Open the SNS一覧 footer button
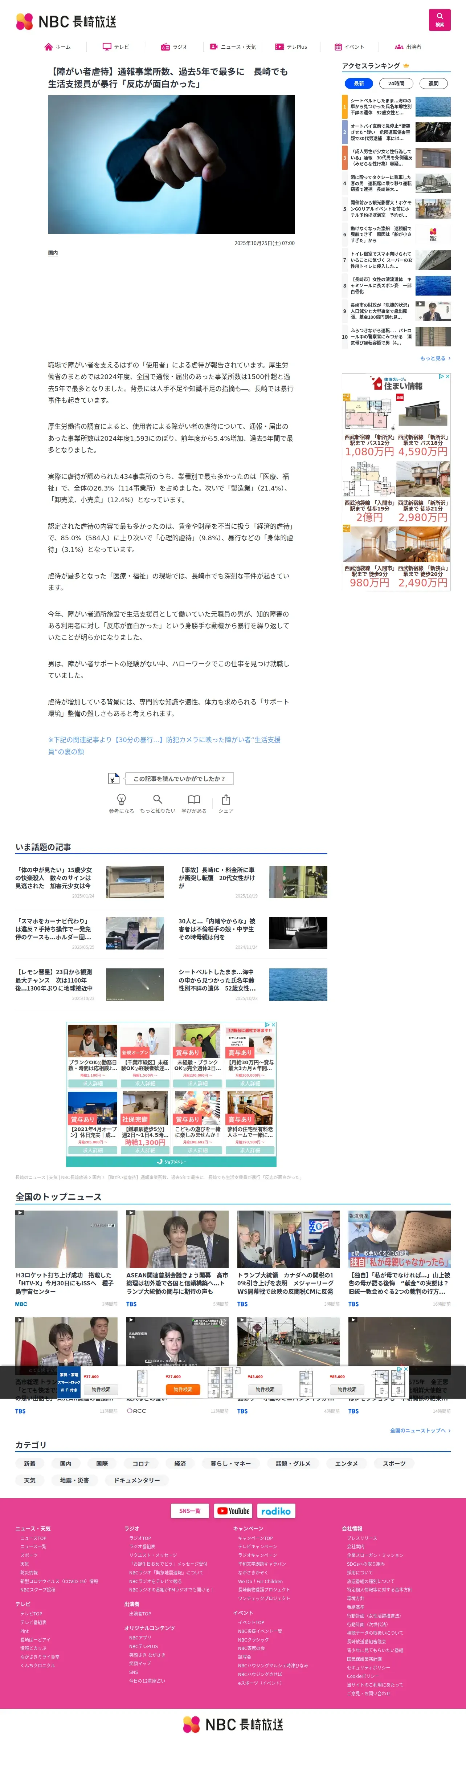Viewport: 466px width, 1785px height. tap(190, 1510)
